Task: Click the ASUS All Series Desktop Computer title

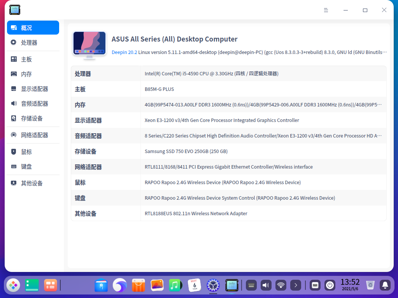Action: pos(174,39)
